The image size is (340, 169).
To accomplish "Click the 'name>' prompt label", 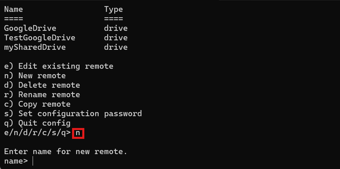I will (16, 161).
